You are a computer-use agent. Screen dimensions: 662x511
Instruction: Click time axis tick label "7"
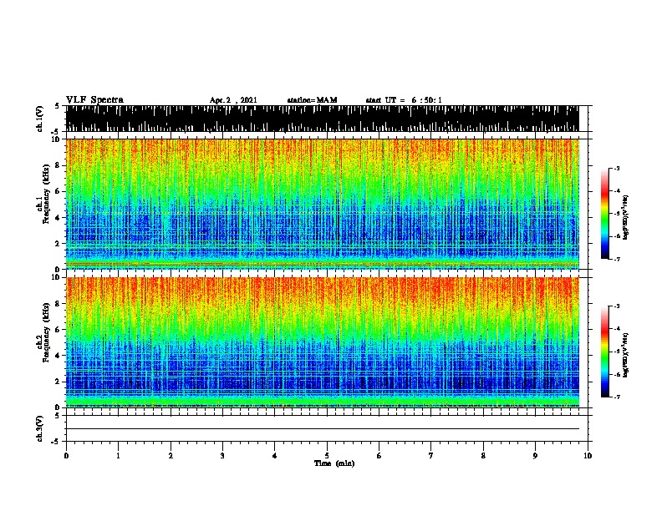tap(431, 456)
